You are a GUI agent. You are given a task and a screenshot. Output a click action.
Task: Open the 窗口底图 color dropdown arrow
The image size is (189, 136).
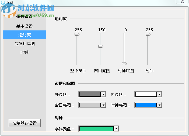103,105
